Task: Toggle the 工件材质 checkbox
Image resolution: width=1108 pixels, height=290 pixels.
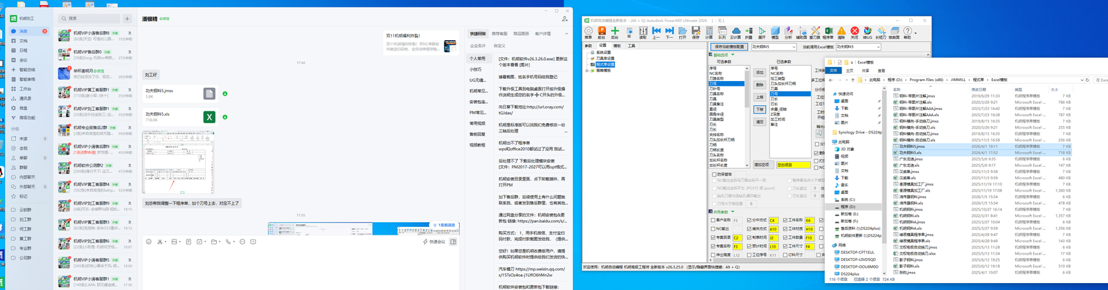Action: (785, 228)
